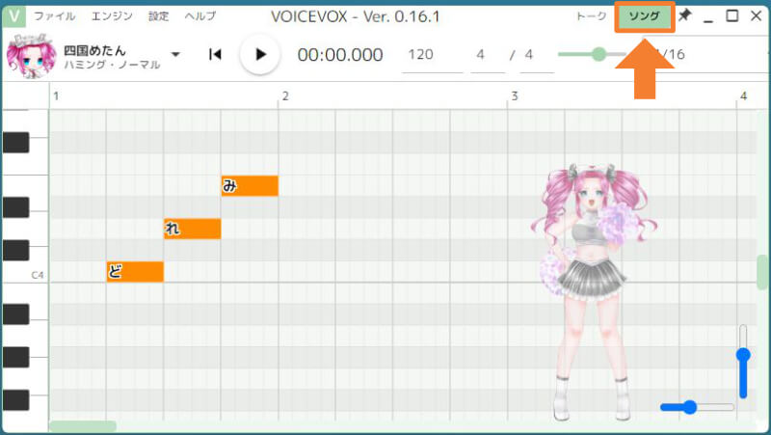Open the ファイル menu
Screen dimensions: 771x435
[54, 16]
